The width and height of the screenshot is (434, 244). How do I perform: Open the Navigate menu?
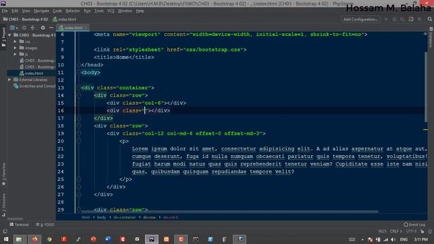[41, 11]
